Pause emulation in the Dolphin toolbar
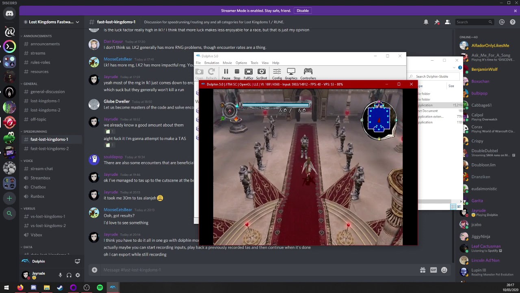Viewport: 520px width, 293px height. click(226, 74)
